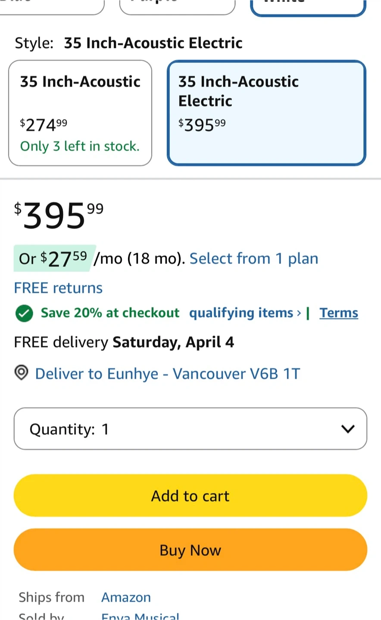Viewport: 381px width, 620px height.
Task: Choose the 35 Inch-Acoustic Electric style
Action: (266, 113)
